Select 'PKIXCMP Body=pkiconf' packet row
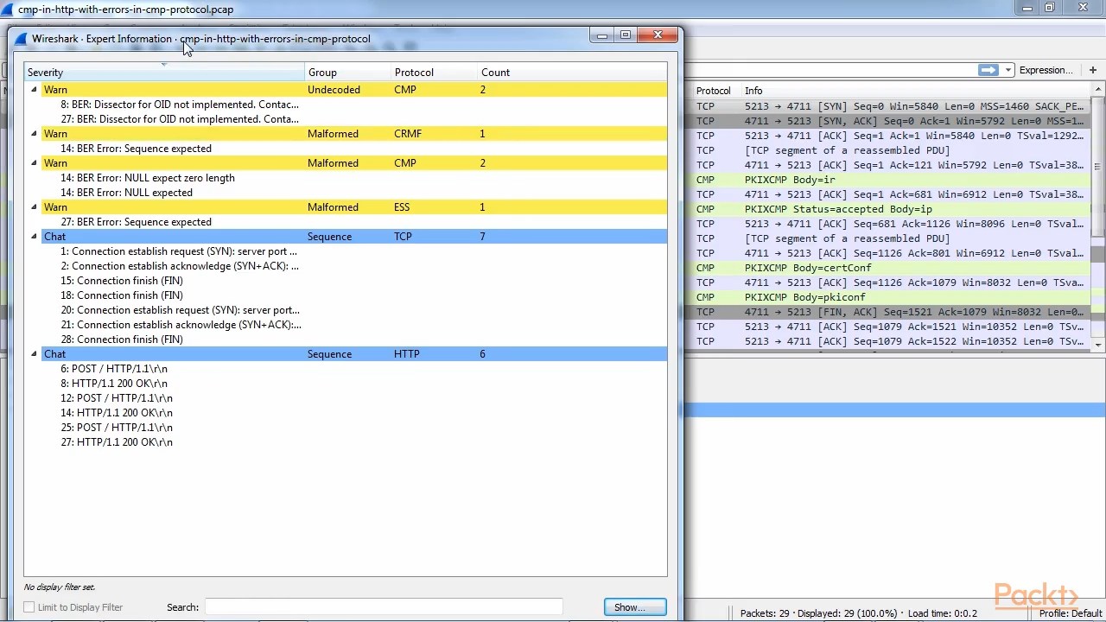Viewport: 1106px width, 622px height. pos(887,297)
